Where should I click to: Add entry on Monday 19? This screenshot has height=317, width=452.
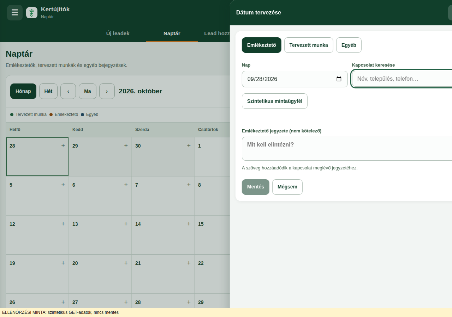click(x=63, y=263)
